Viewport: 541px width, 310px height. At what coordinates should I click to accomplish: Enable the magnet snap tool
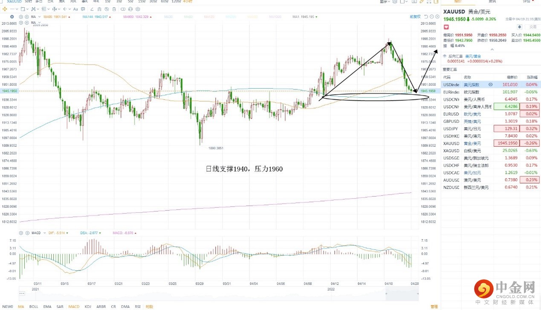point(99,9)
